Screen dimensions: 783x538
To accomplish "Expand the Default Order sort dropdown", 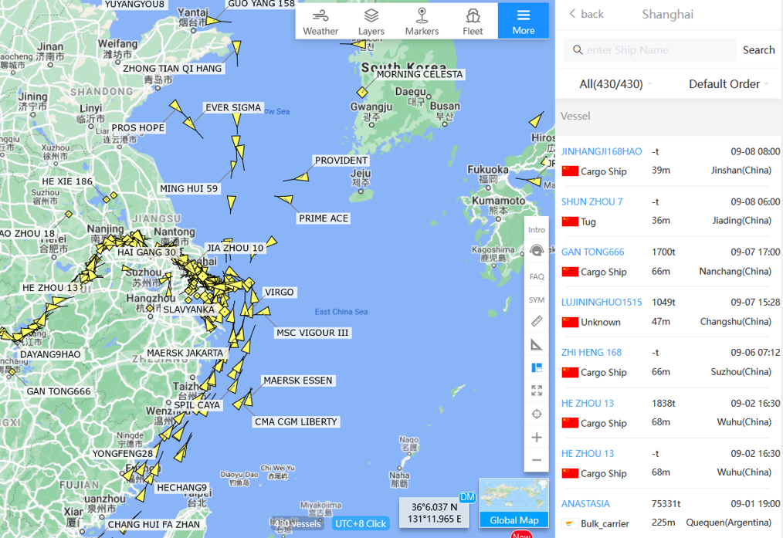I will [728, 84].
